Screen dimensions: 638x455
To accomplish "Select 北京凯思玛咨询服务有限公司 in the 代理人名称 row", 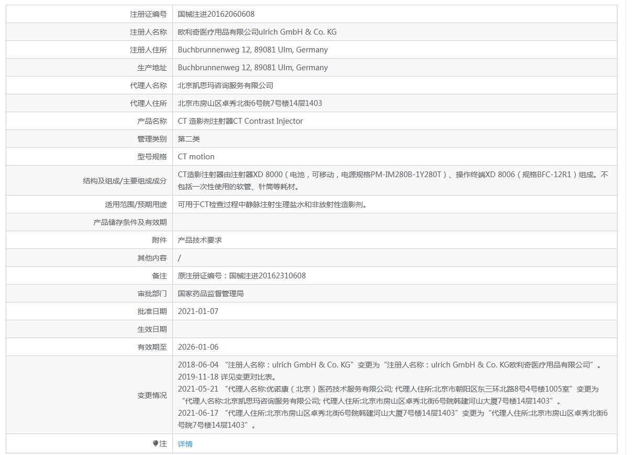I will click(x=226, y=85).
